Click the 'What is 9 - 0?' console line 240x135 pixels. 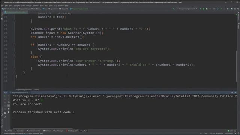26,100
